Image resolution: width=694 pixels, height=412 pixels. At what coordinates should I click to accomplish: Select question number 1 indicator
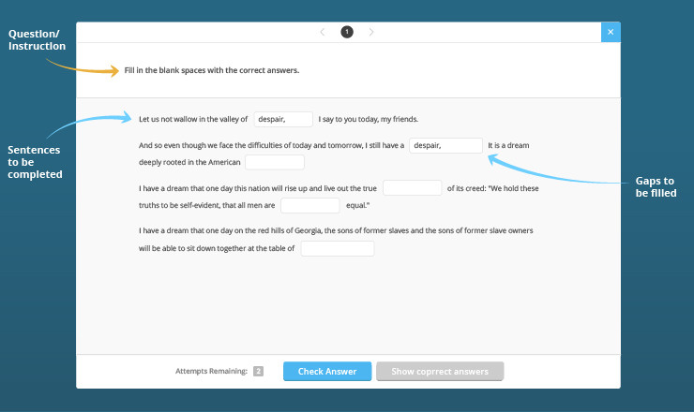tap(347, 32)
